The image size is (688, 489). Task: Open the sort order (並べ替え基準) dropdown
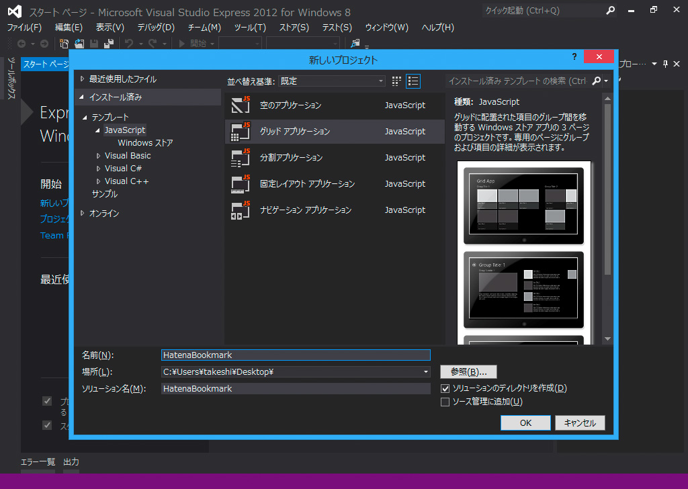click(x=332, y=81)
